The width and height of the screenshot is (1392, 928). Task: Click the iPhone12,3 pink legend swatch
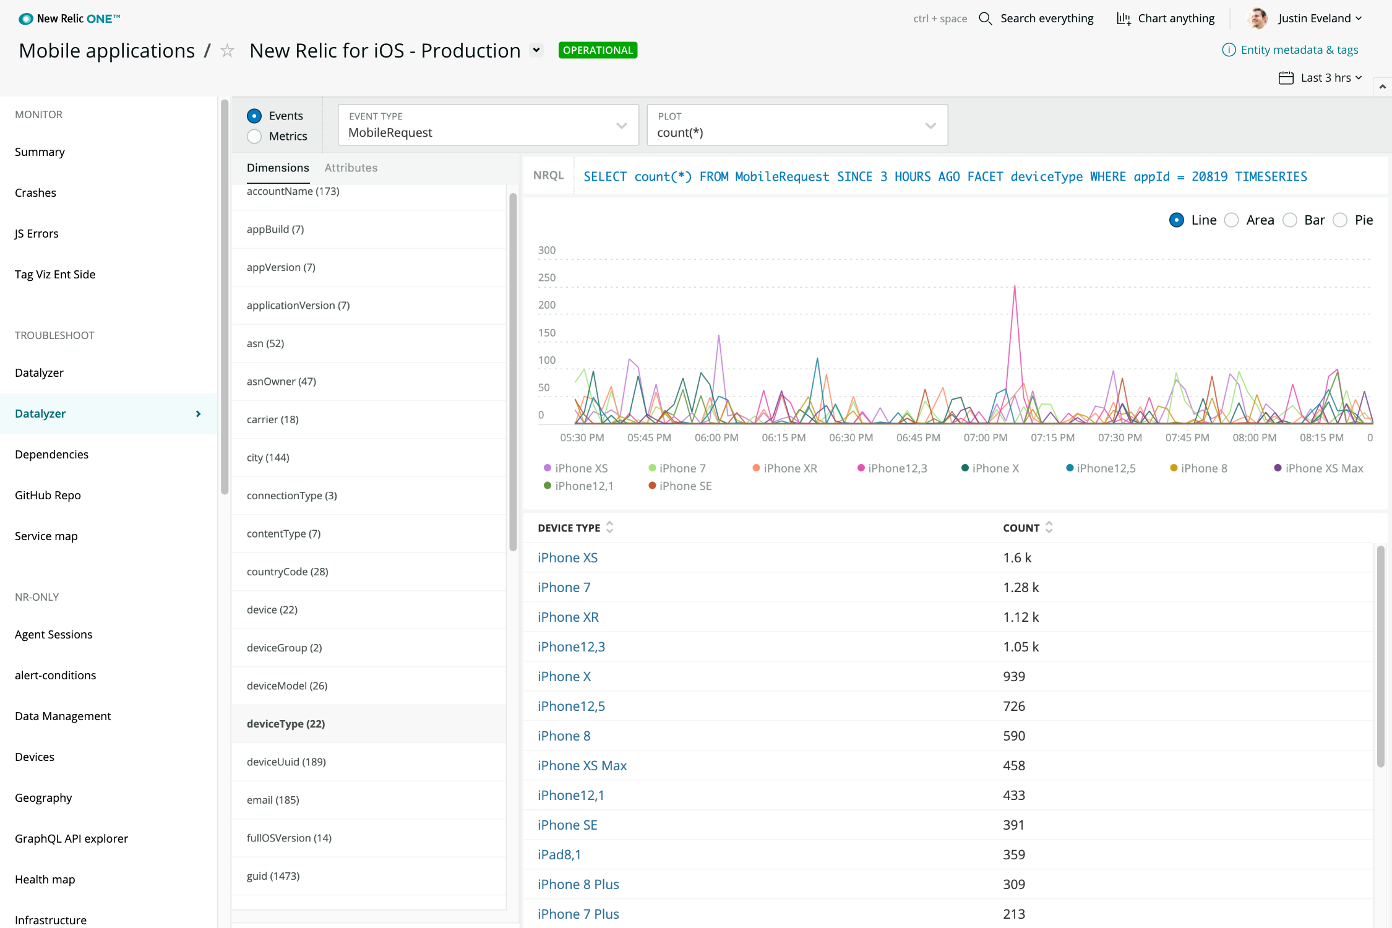click(x=861, y=468)
